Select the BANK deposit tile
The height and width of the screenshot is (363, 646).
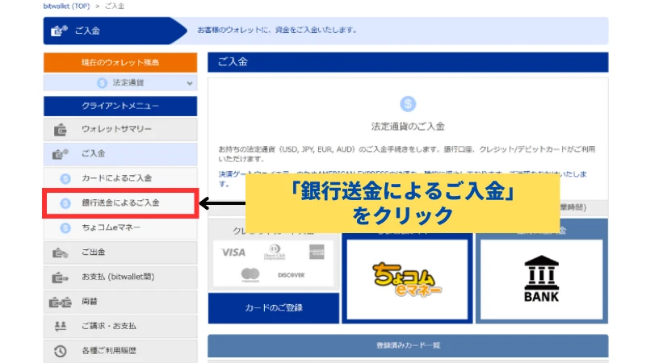click(x=541, y=279)
